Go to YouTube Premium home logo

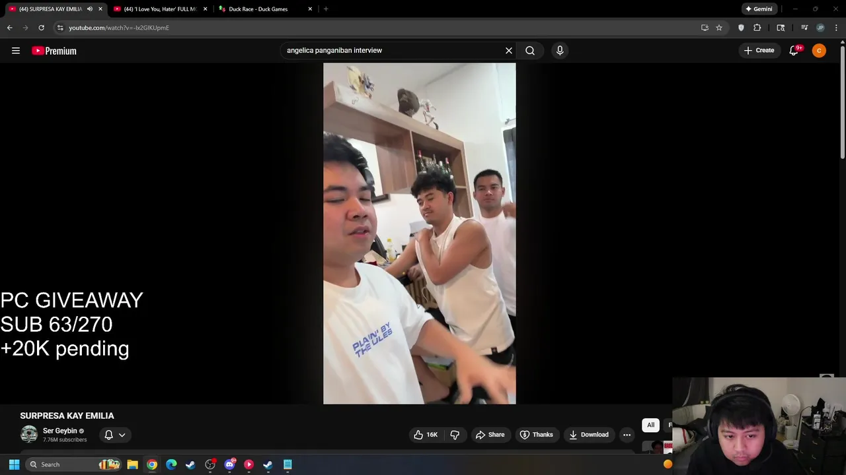tap(54, 51)
